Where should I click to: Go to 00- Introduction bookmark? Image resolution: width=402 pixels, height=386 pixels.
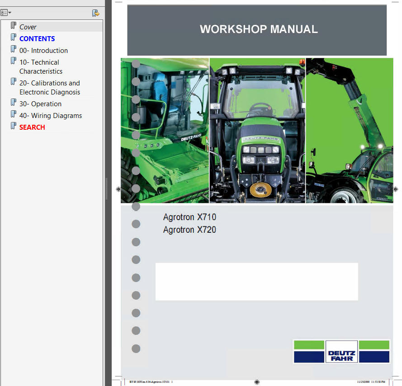(43, 51)
